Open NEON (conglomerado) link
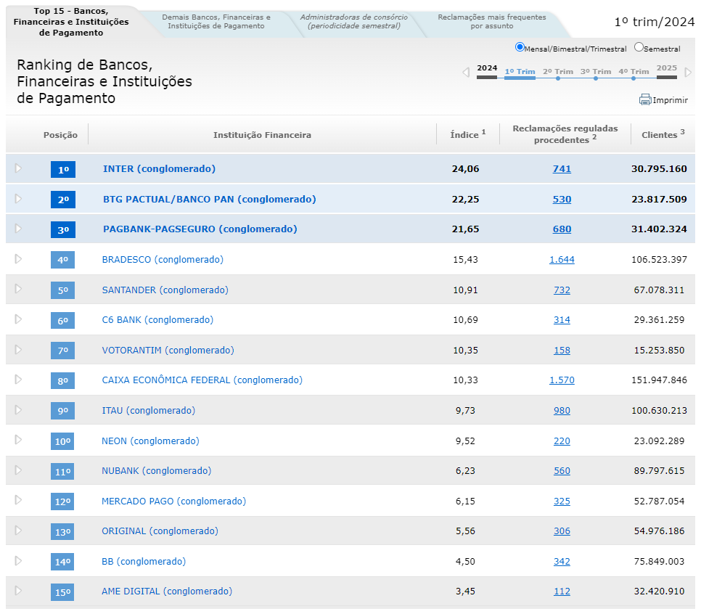 pyautogui.click(x=150, y=441)
